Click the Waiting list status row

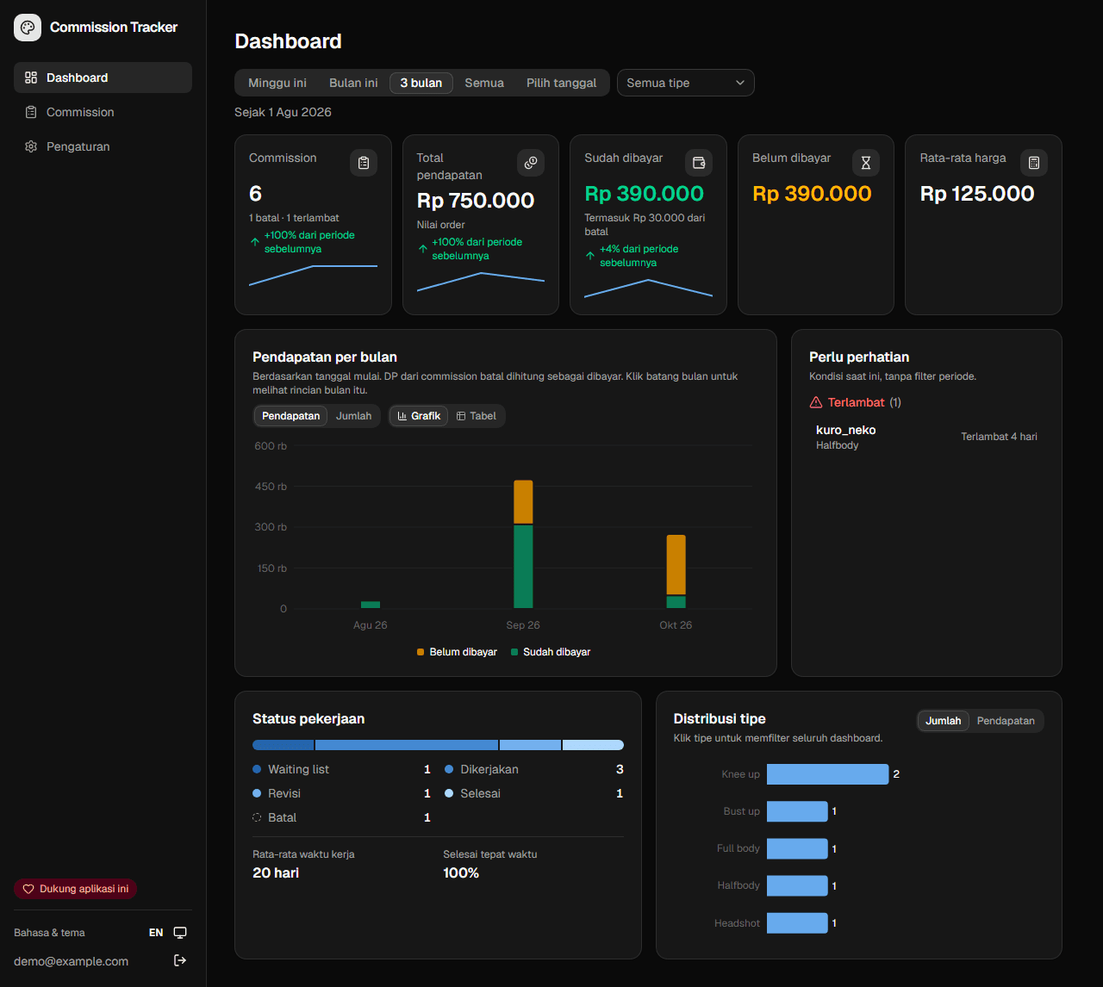(341, 769)
